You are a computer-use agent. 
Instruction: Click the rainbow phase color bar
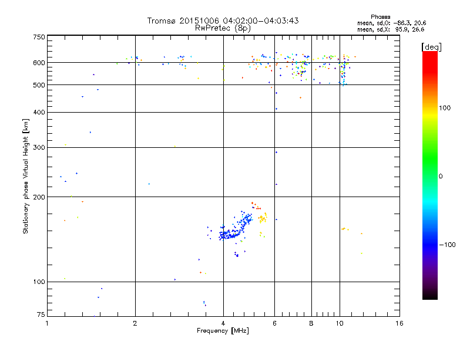coord(430,175)
